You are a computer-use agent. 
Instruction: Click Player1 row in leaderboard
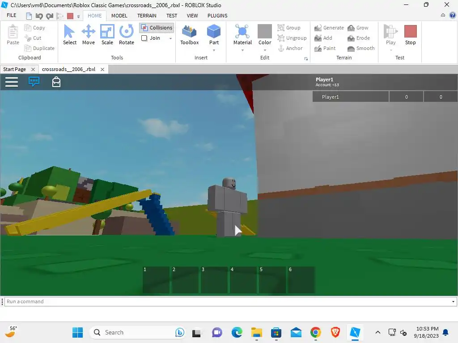pos(385,97)
